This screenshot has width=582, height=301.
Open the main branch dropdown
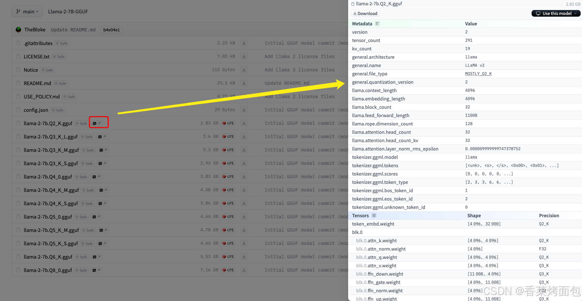[x=27, y=12]
